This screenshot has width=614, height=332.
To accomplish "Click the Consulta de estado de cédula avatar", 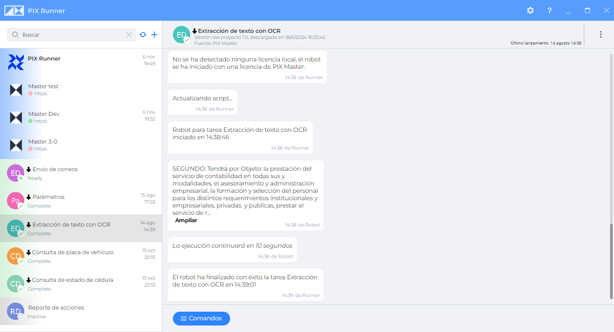I will (x=16, y=284).
